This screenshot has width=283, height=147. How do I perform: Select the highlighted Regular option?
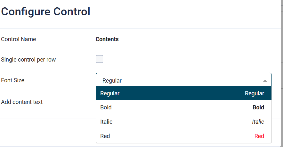click(110, 93)
